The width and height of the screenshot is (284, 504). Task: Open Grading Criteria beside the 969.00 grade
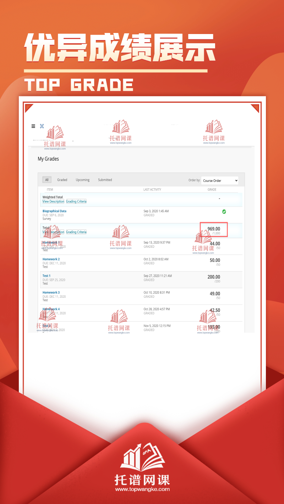76,232
